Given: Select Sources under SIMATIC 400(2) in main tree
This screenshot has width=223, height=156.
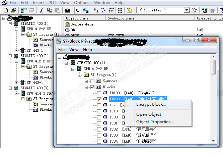Looking at the screenshot, I should [46, 72].
